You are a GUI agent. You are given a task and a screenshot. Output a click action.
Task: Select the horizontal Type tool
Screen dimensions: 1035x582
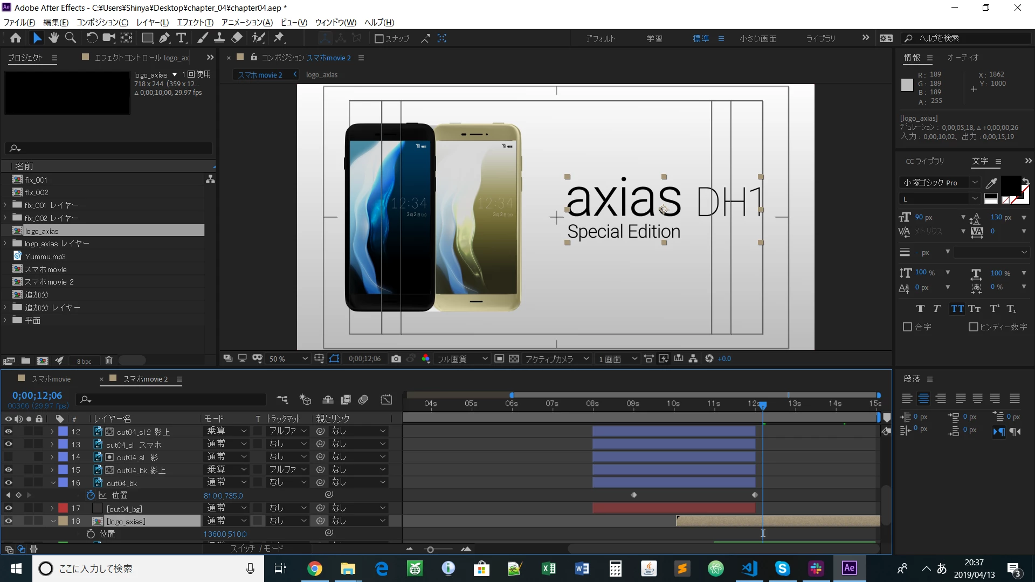(x=181, y=38)
